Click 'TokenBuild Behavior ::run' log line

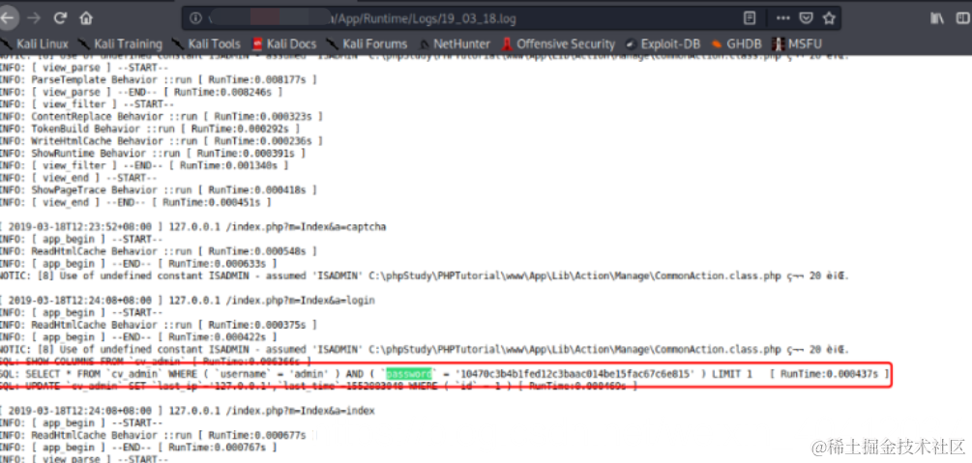click(x=149, y=129)
